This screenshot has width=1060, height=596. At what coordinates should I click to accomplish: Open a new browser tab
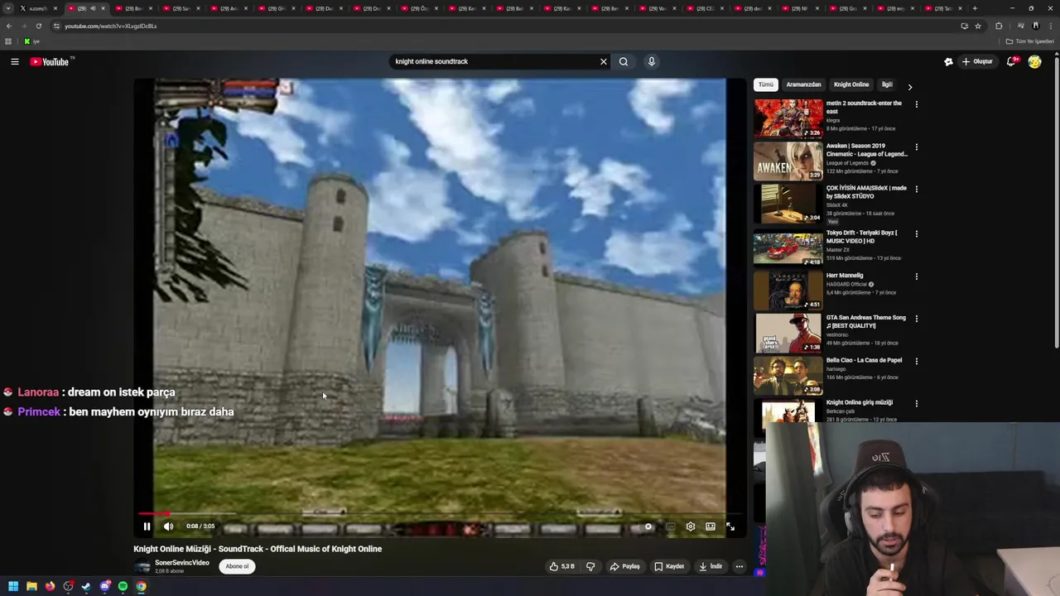[975, 8]
